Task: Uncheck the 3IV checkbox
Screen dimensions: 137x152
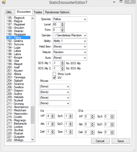Action: pyautogui.click(x=54, y=78)
